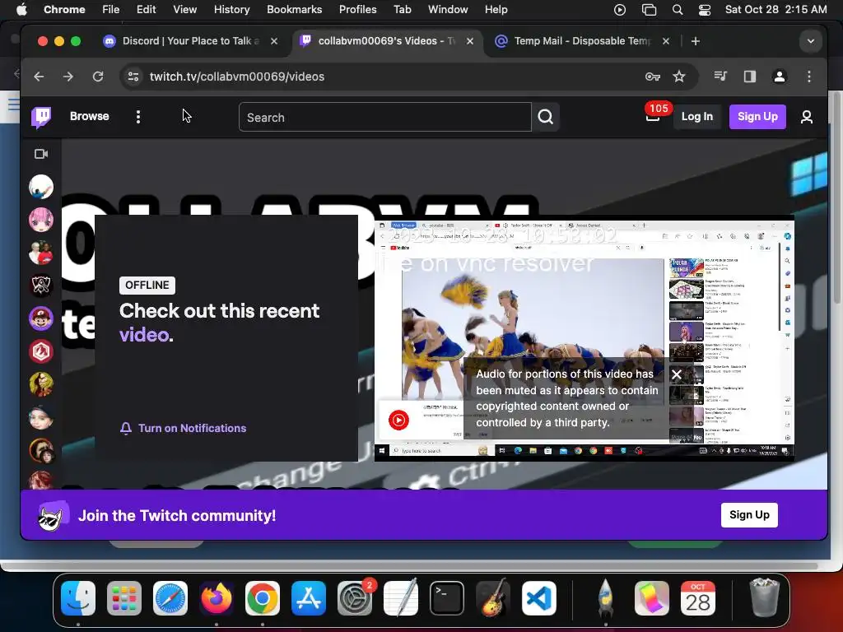The height and width of the screenshot is (632, 843).
Task: Reload the Twitch page
Action: (x=98, y=77)
